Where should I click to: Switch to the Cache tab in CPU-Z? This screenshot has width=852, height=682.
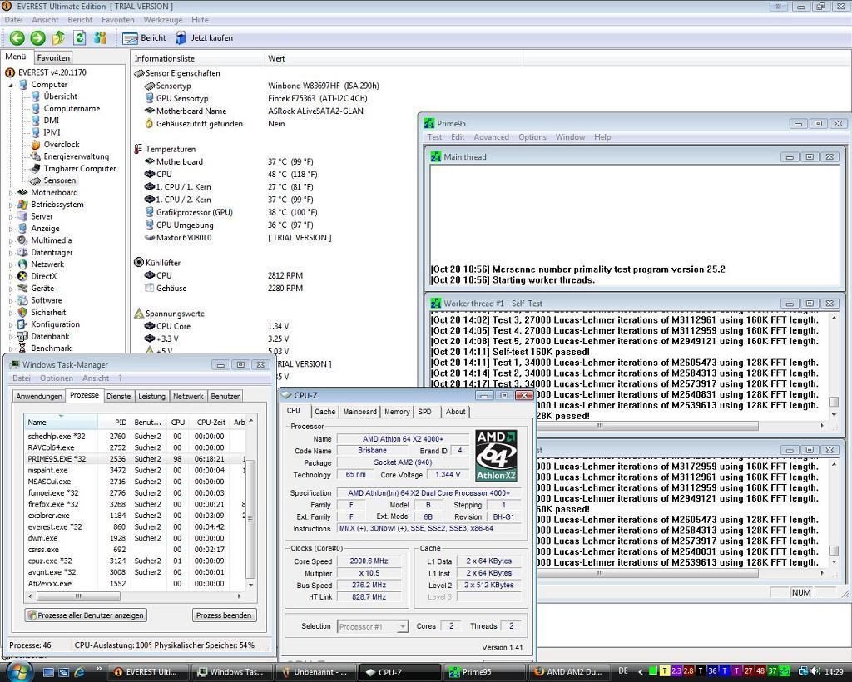click(325, 412)
